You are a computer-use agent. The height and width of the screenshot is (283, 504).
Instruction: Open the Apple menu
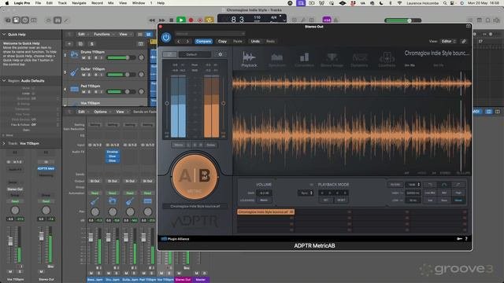7,3
